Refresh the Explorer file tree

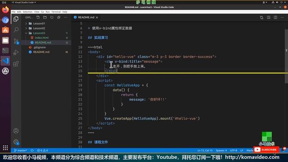(52, 17)
